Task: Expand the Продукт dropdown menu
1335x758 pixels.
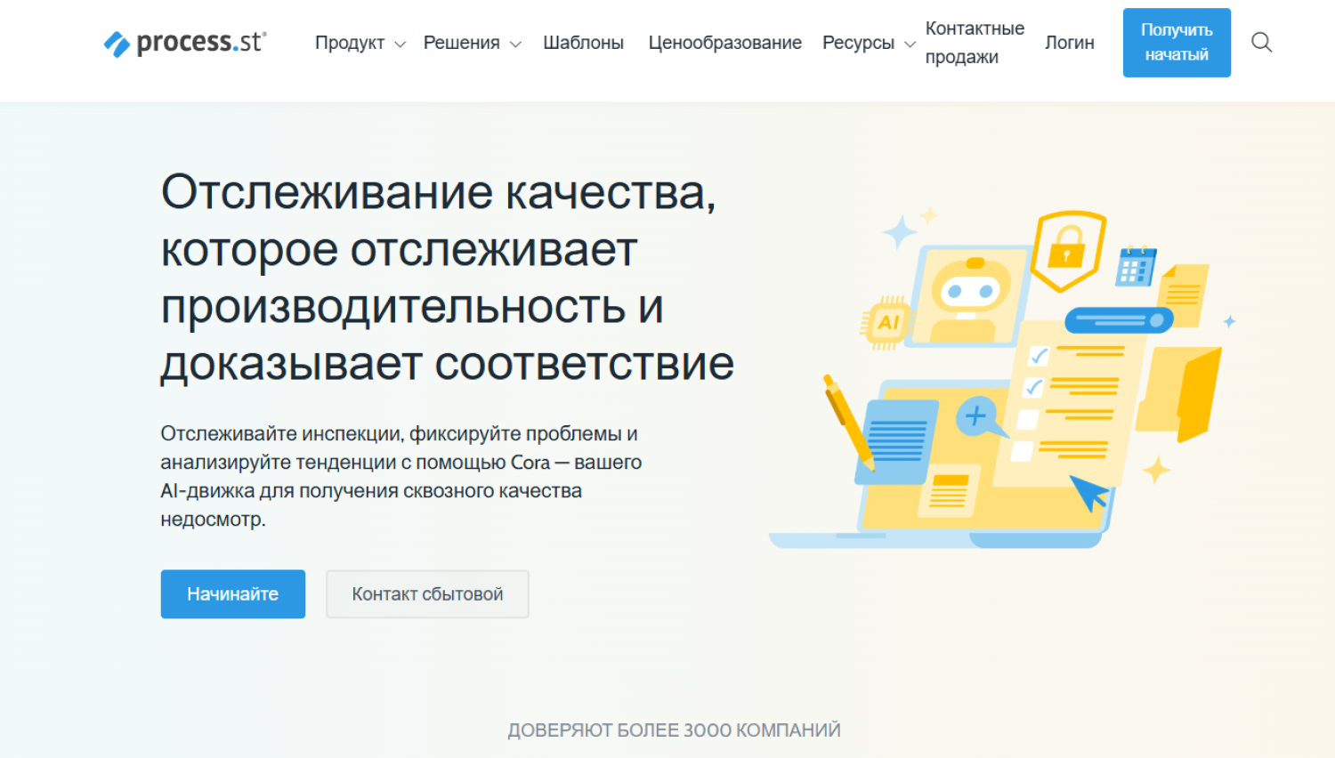Action: coord(360,43)
